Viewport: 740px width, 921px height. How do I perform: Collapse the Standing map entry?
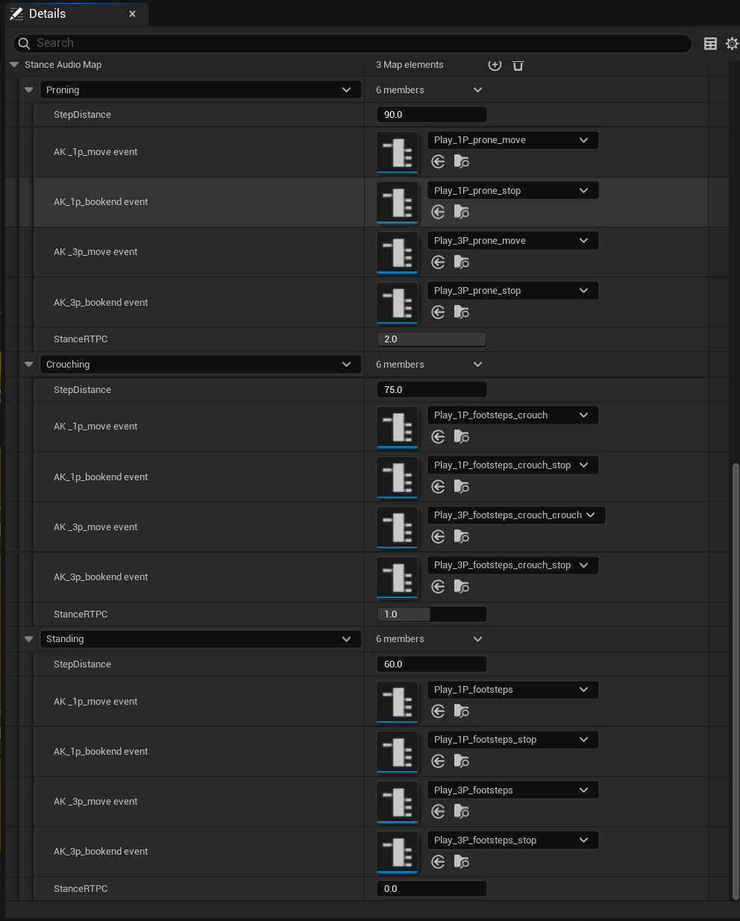pos(29,639)
